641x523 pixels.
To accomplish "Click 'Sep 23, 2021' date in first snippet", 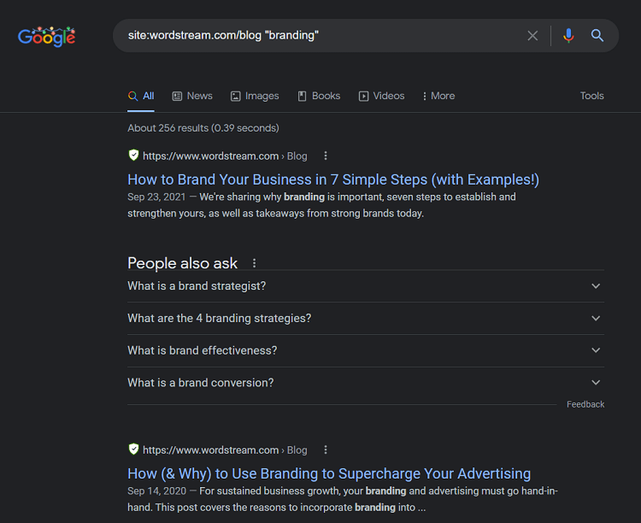I will tap(156, 197).
